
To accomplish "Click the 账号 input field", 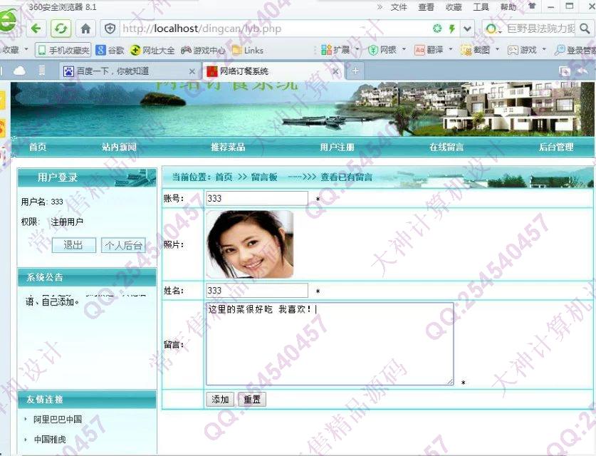I will (257, 198).
